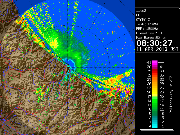Click the orange swatch beside legend value 29
Viewport: 180px width, 135px height.
coord(155,79)
